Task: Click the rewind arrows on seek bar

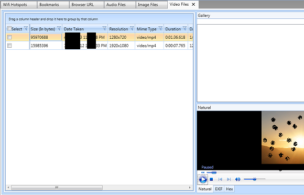Action: tap(203, 172)
